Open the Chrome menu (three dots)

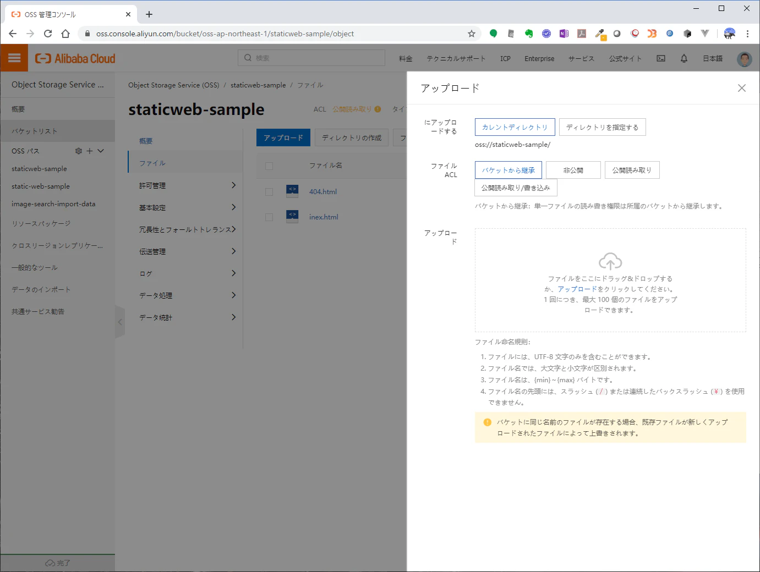tap(747, 34)
